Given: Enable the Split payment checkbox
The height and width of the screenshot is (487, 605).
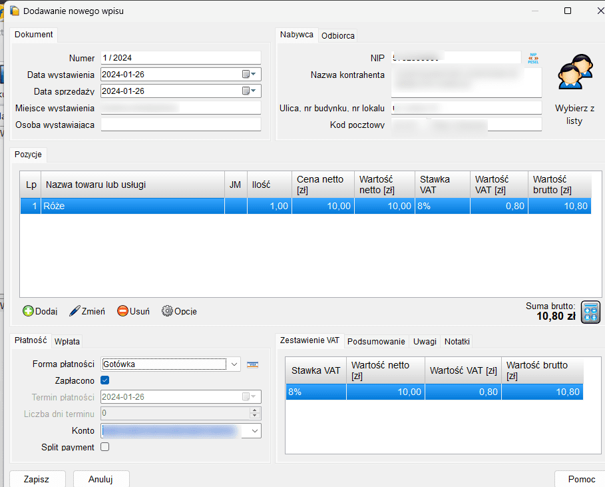Looking at the screenshot, I should pyautogui.click(x=104, y=447).
